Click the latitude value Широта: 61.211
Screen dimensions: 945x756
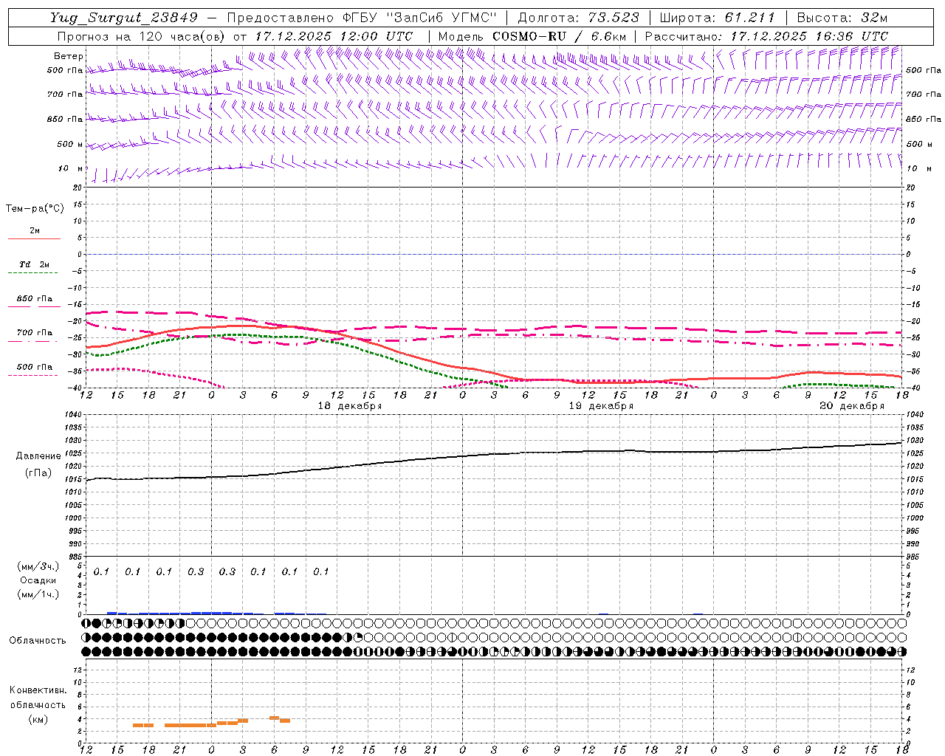click(x=718, y=18)
